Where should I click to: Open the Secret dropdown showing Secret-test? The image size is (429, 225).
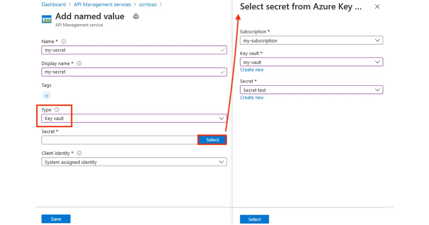point(311,90)
